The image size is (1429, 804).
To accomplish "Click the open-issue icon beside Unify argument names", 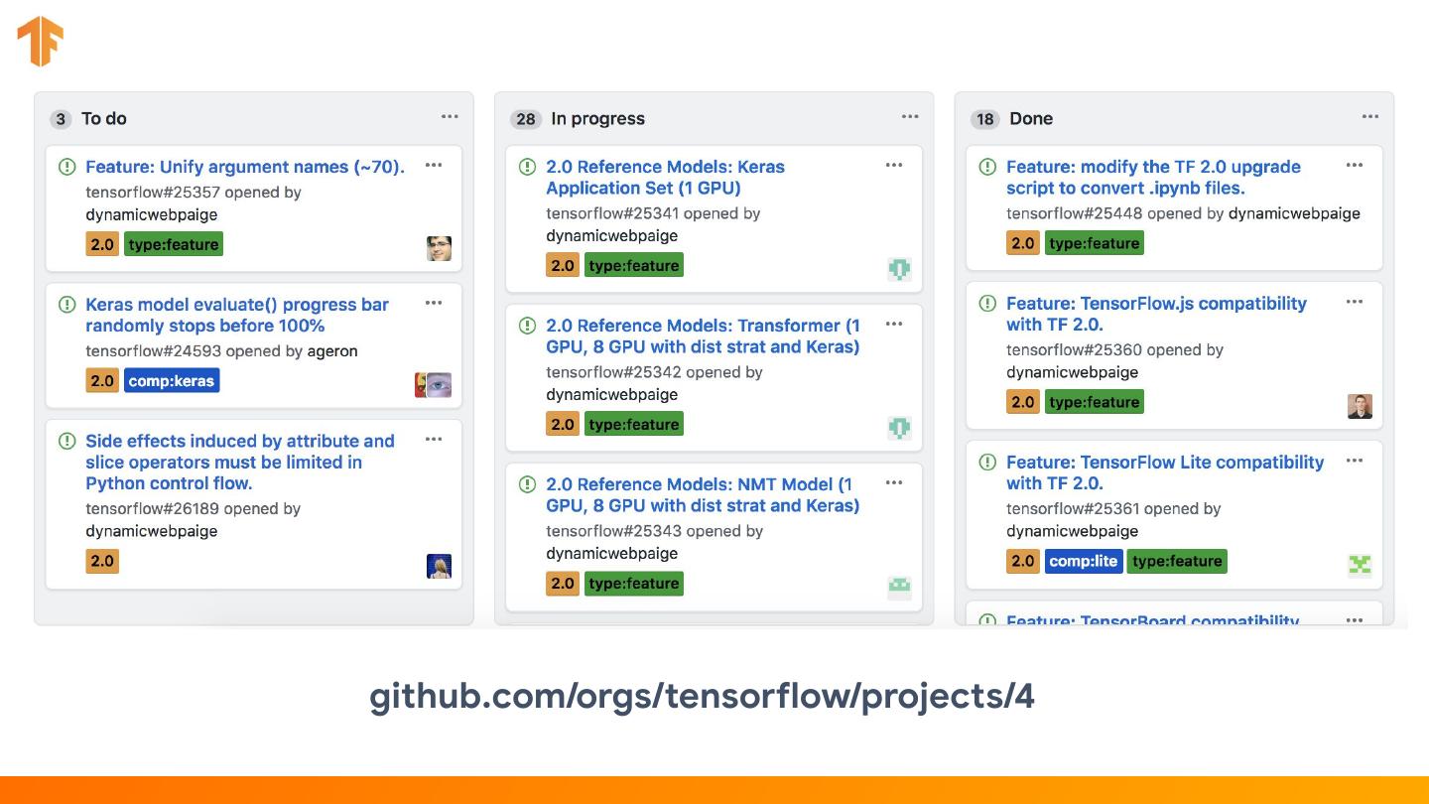I will 67,167.
